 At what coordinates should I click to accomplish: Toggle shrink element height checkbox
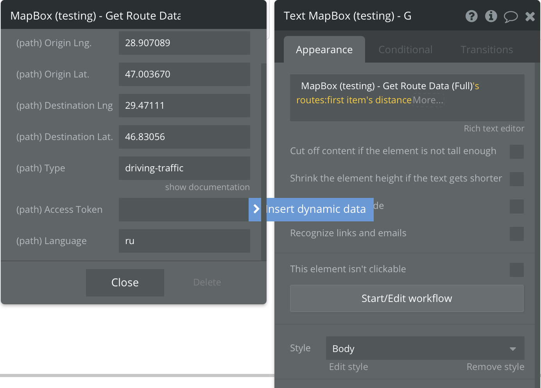(517, 179)
